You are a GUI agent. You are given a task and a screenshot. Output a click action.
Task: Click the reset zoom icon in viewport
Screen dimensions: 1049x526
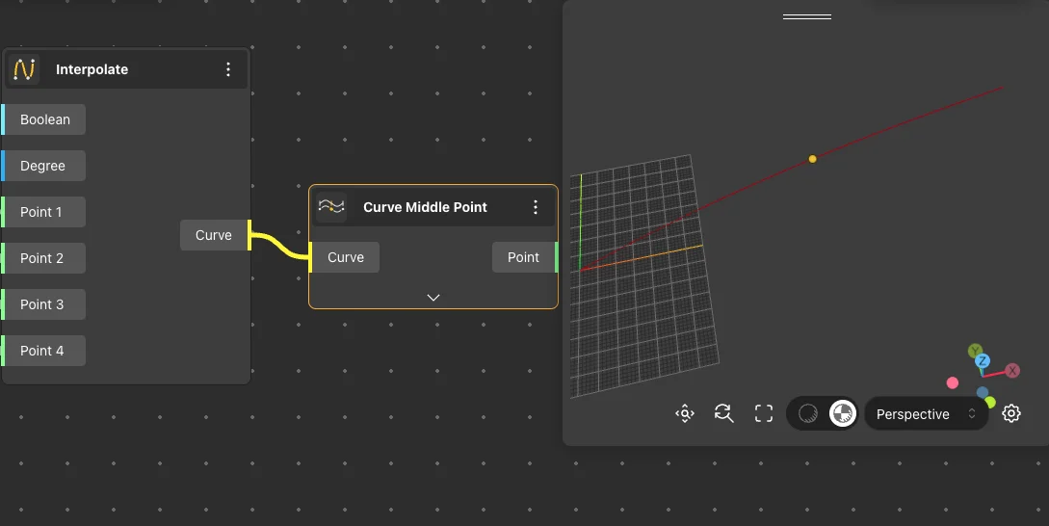(724, 414)
